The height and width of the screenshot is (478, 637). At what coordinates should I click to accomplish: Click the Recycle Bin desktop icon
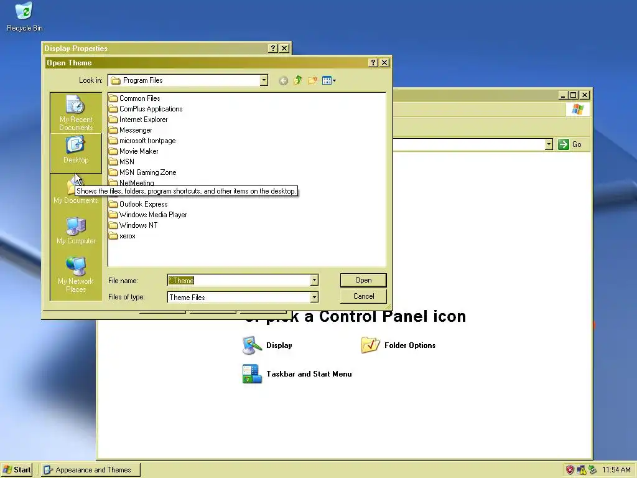(x=24, y=17)
